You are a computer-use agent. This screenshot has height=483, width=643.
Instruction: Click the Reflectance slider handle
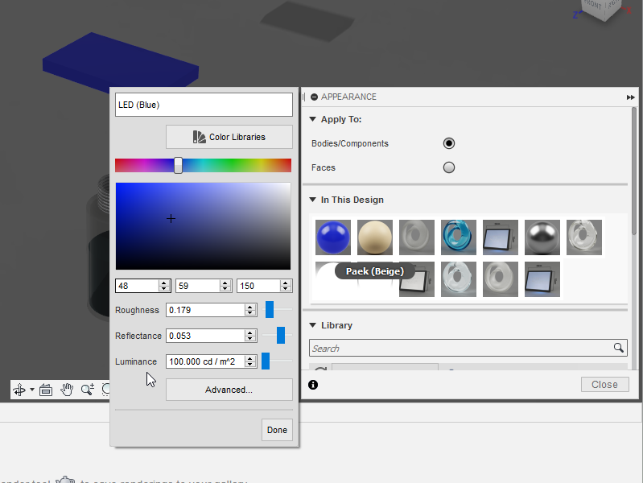point(281,335)
